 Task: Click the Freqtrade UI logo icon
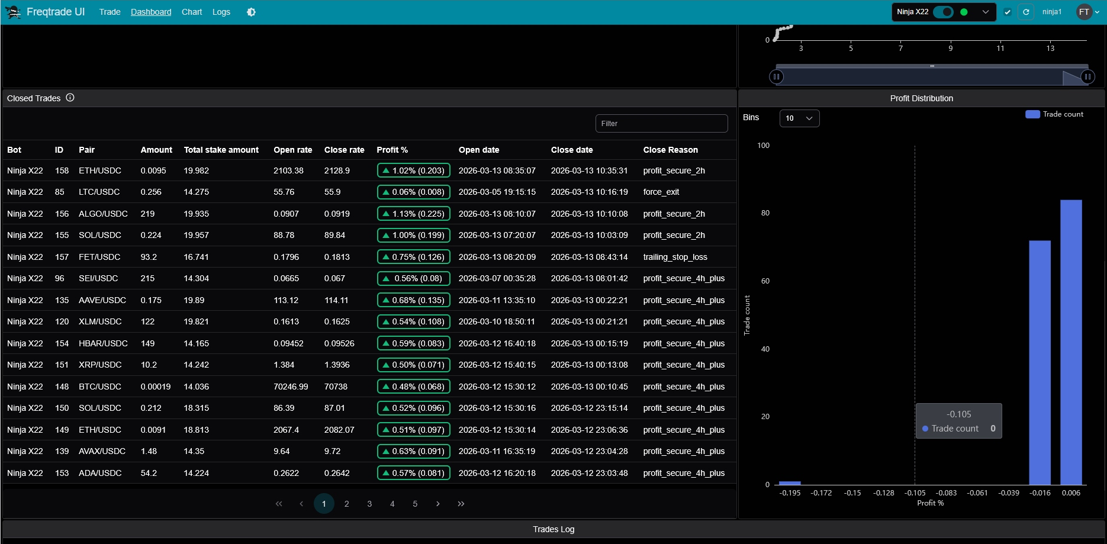[x=13, y=12]
